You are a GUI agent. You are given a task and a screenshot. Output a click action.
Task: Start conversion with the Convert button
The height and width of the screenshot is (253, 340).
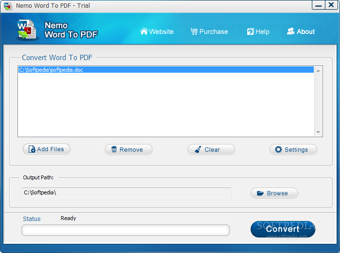pos(283,229)
